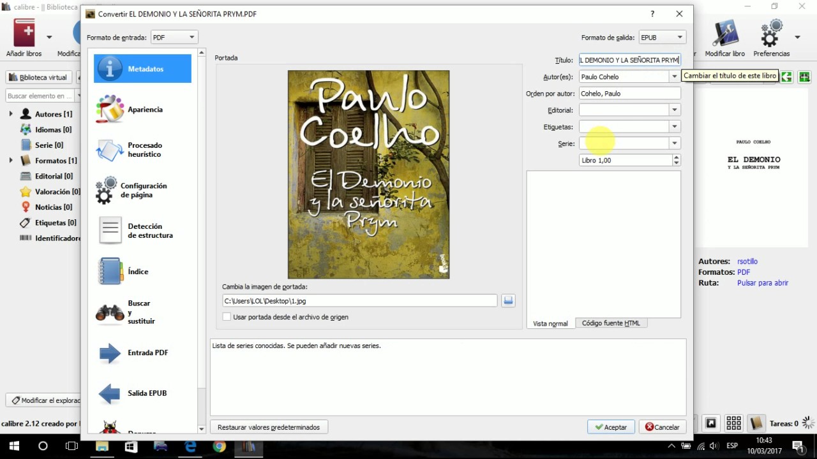Open the Apariencia section

click(x=142, y=110)
